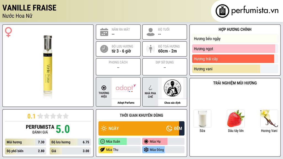Click the Nước Hoa Nữ subtitle

point(17,16)
